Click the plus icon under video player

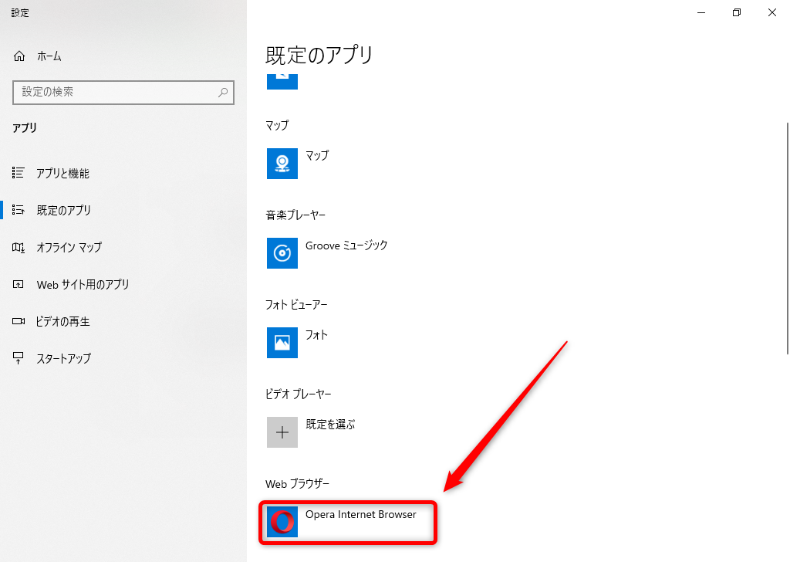[282, 432]
